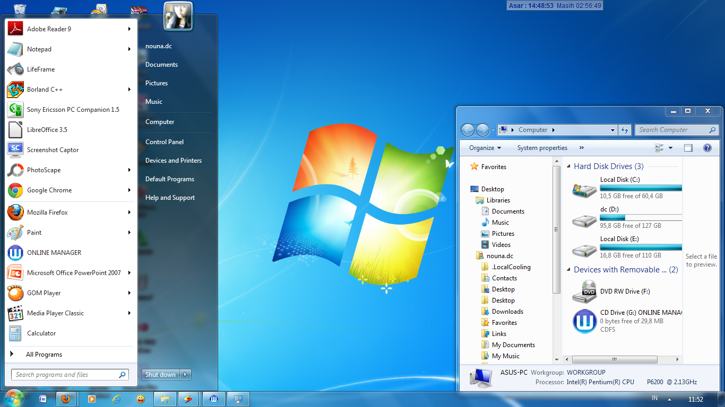
Task: Switch to Firefox on the taskbar
Action: tap(66, 399)
